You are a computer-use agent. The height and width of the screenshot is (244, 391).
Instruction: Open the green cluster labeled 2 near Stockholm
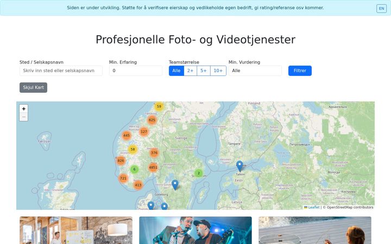(199, 173)
